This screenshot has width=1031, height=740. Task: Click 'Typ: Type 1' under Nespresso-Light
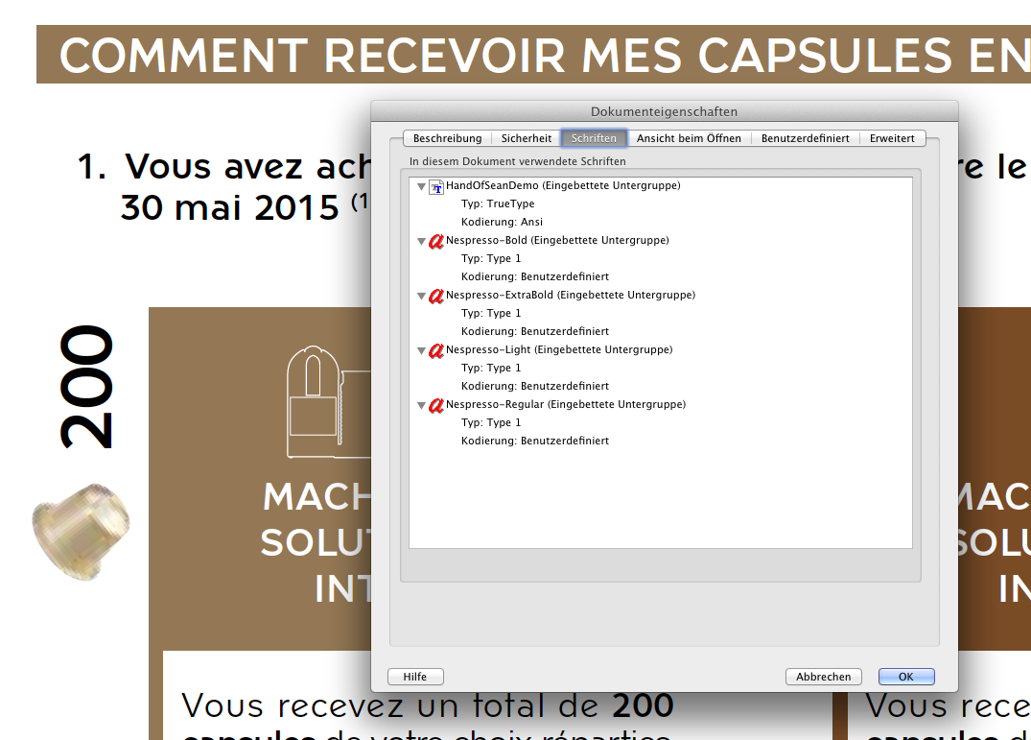point(490,368)
